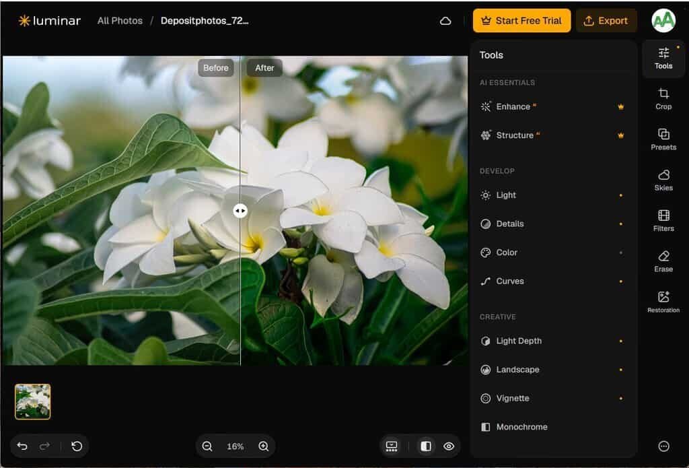The height and width of the screenshot is (468, 689).
Task: Expand the Color tool
Action: [x=553, y=253]
